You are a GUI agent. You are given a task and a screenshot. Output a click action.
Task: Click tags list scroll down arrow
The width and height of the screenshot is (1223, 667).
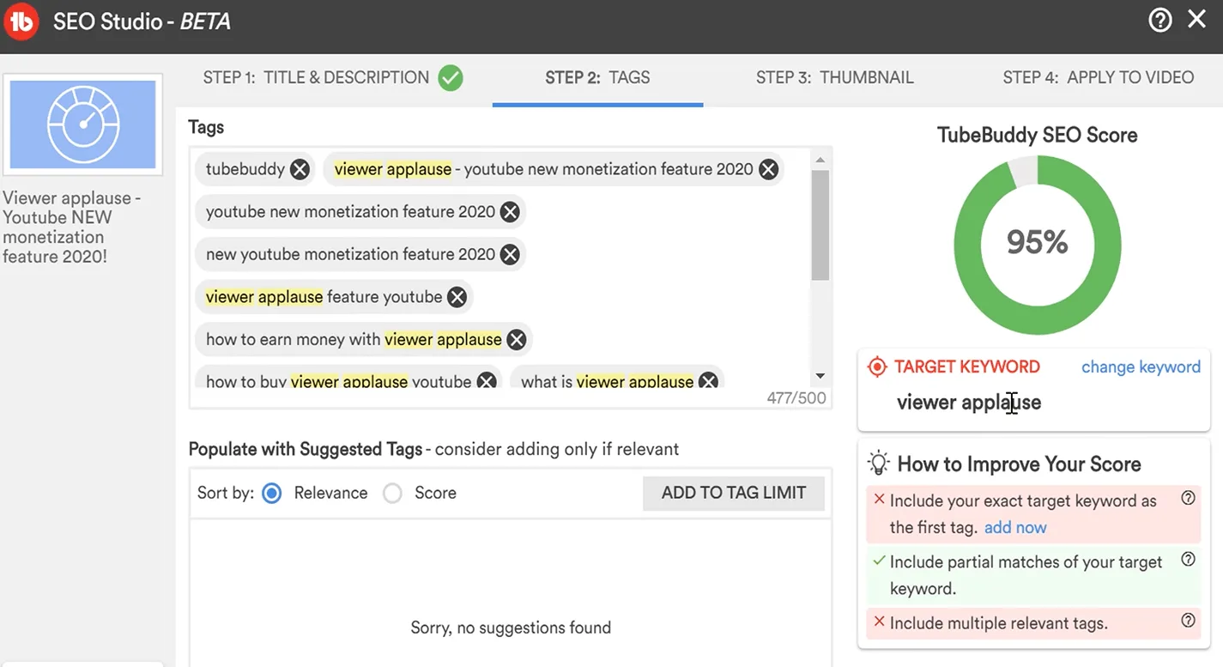click(820, 376)
